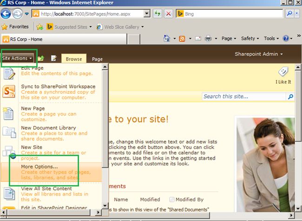This screenshot has height=221, width=302.
Task: Click the New Page icon
Action: [x=8, y=114]
